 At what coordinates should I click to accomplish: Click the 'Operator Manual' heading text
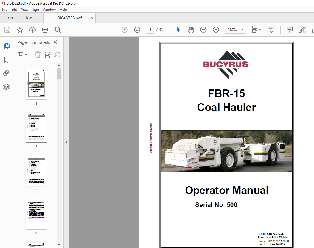pyautogui.click(x=227, y=190)
